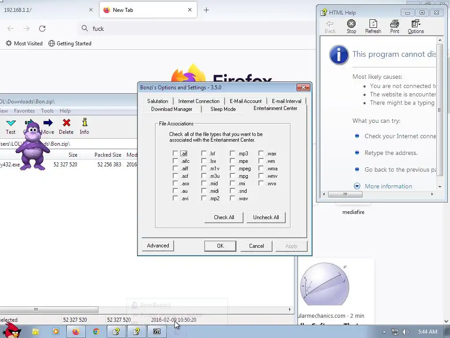The image size is (450, 338).
Task: Check the .aif file association box
Action: tap(175, 154)
